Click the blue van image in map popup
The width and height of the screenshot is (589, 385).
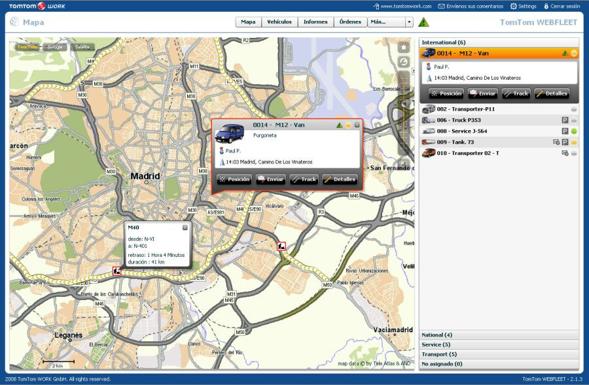tap(230, 135)
